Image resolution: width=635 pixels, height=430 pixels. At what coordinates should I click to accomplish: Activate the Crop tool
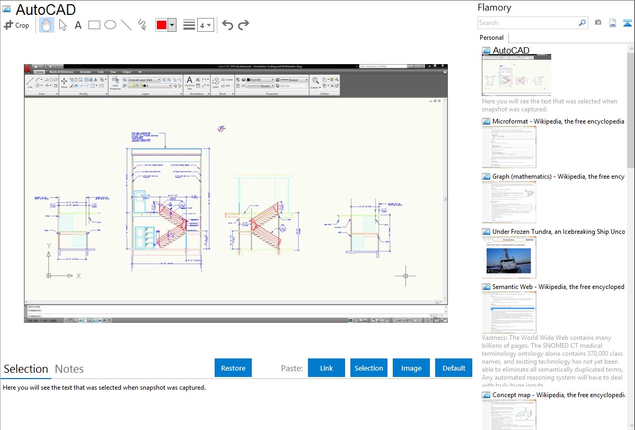(x=16, y=25)
